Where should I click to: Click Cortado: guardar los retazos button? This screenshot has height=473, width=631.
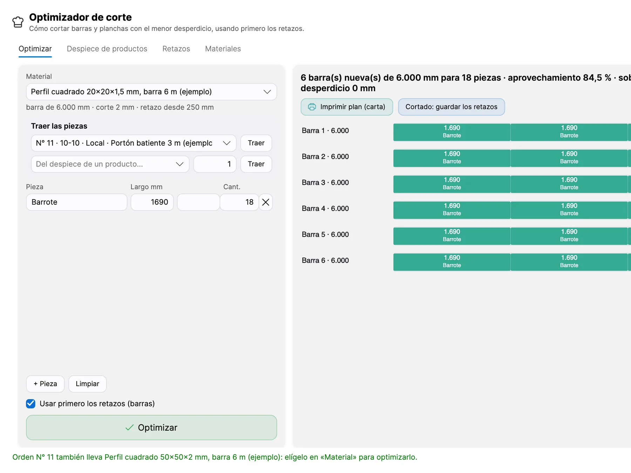click(x=452, y=107)
